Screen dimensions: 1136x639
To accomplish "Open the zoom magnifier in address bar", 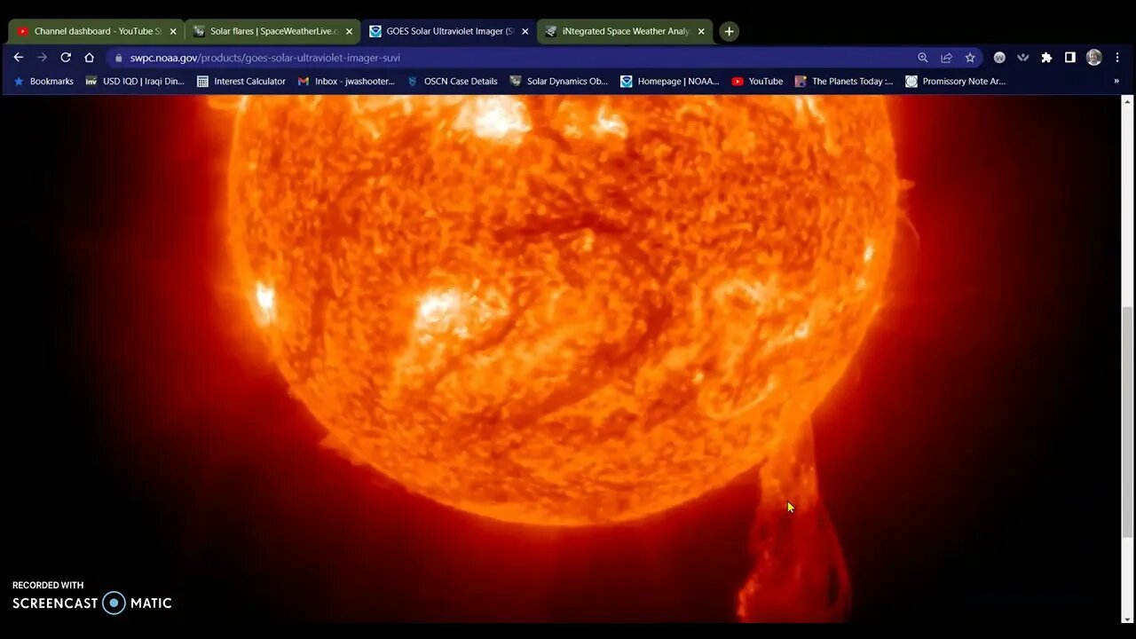I will (x=923, y=58).
